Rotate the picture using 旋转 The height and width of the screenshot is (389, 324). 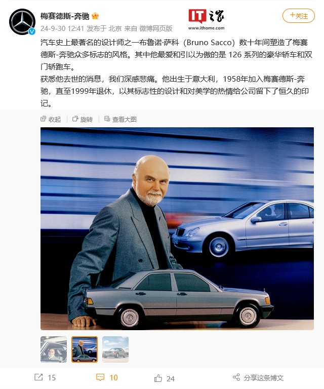pos(83,119)
